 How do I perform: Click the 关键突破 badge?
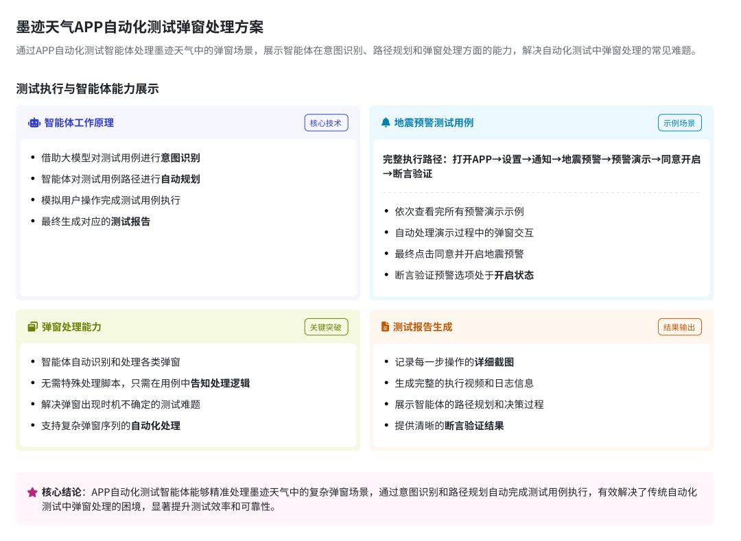(327, 327)
